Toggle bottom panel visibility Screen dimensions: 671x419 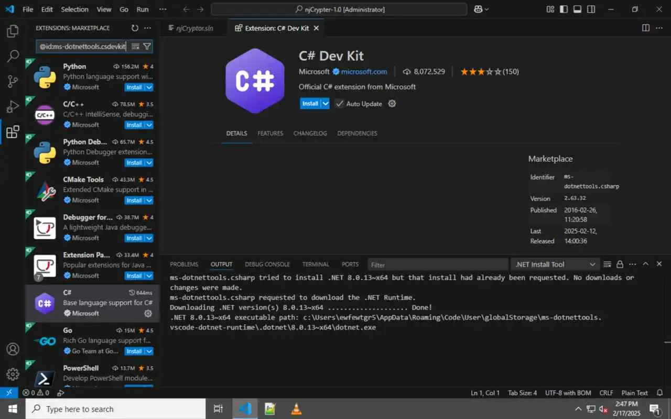point(578,9)
